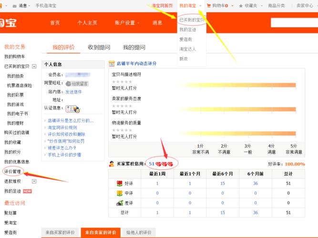Click 商品分类 in the top bar
The width and height of the screenshot is (318, 238).
pyautogui.click(x=276, y=6)
